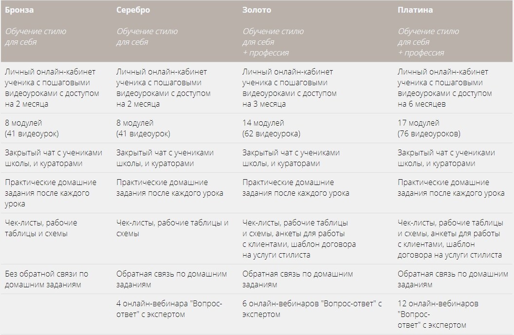This screenshot has width=514, height=335.
Task: Click the Золото tier title
Action: tap(257, 10)
